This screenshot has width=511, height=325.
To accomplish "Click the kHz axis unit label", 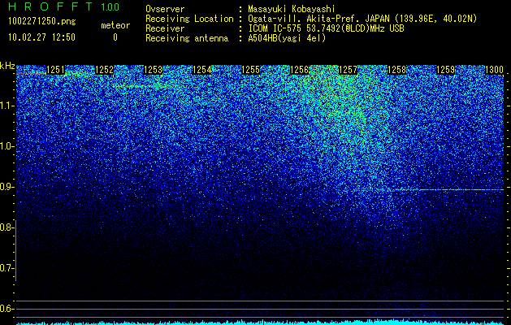I will [x=7, y=66].
